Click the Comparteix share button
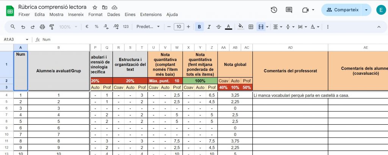The image size is (388, 155). coord(342,10)
